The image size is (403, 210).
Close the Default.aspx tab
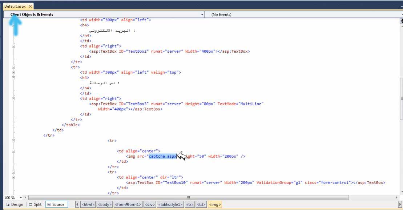(30, 6)
